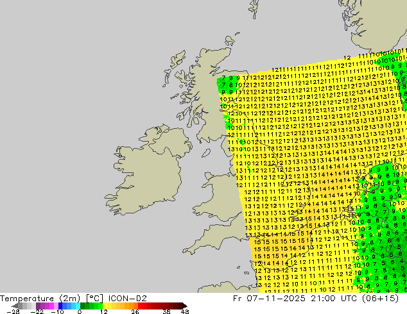Click the '26' colorbar scale label
The image size is (407, 314).
pos(135,311)
